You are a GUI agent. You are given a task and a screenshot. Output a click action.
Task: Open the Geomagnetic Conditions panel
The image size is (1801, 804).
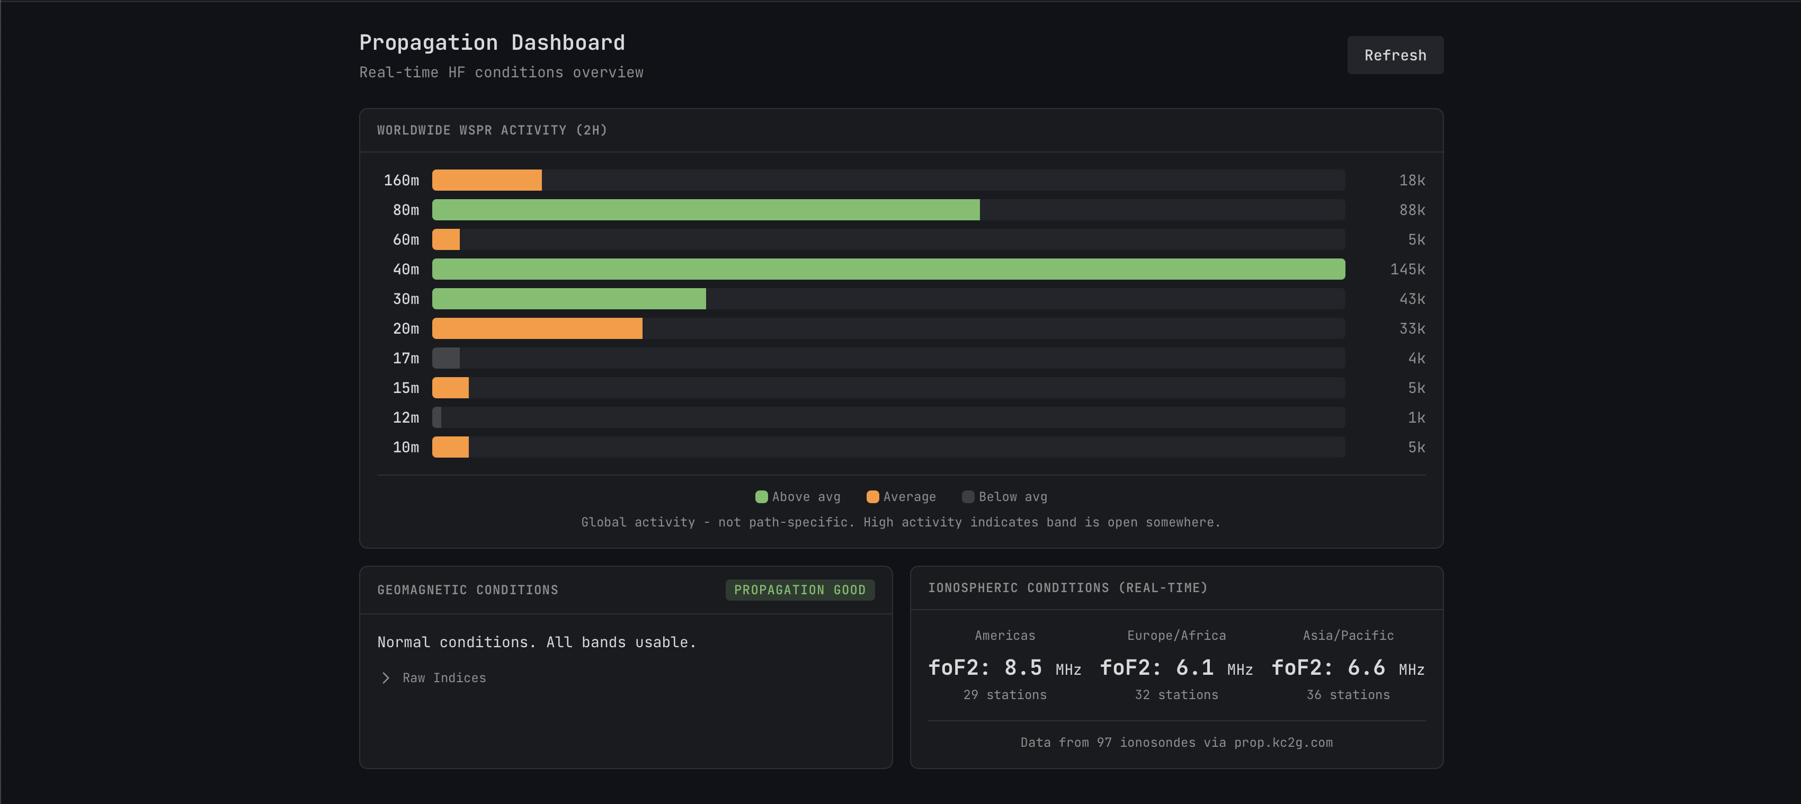click(467, 589)
